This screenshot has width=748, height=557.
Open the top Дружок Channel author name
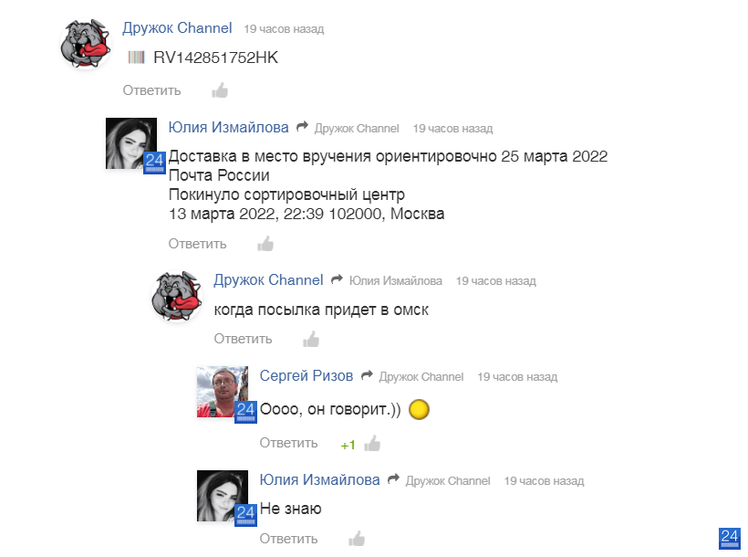pyautogui.click(x=178, y=27)
